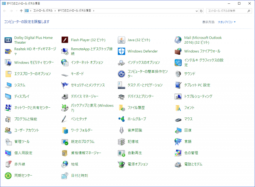Open the Java (32 ビット) icon
The image size is (255, 187).
point(121,40)
